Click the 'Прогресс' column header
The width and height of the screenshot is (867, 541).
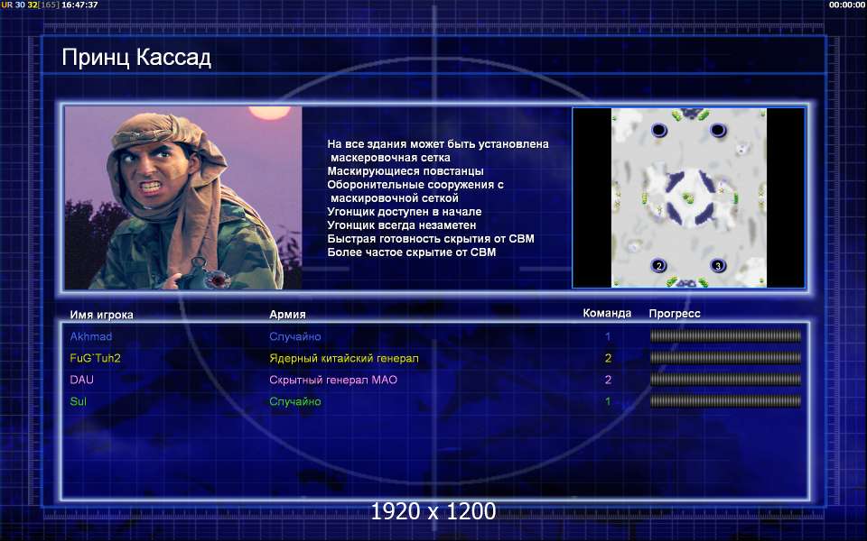click(x=675, y=314)
